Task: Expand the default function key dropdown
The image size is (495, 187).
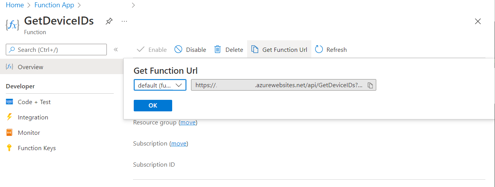Action: click(x=160, y=85)
